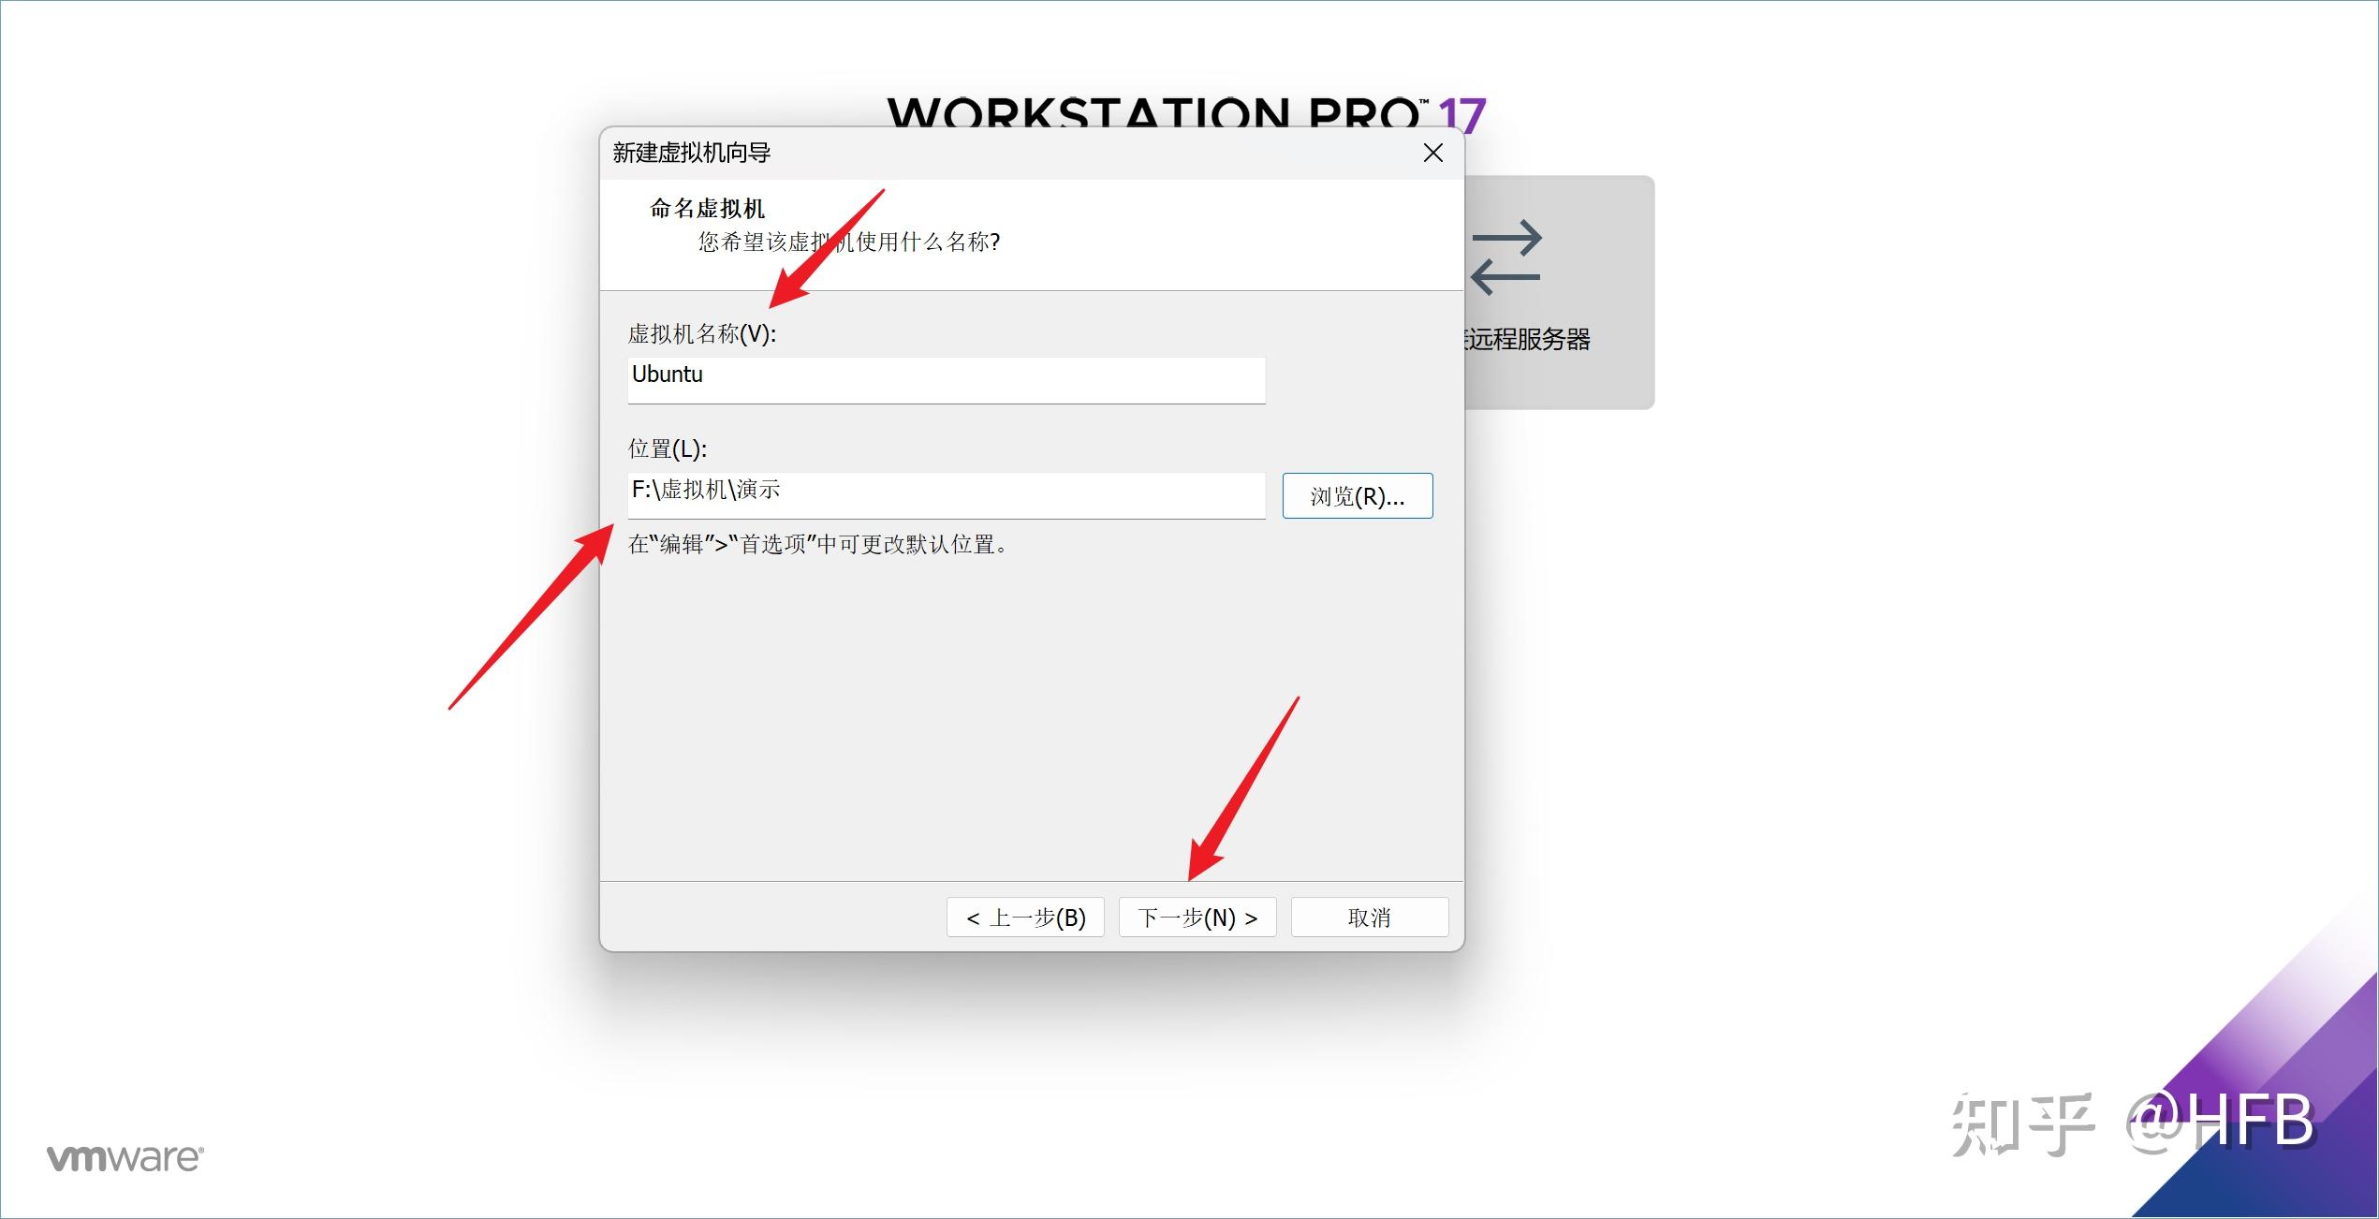
Task: Cancel the wizard with 取消 button
Action: (1370, 918)
